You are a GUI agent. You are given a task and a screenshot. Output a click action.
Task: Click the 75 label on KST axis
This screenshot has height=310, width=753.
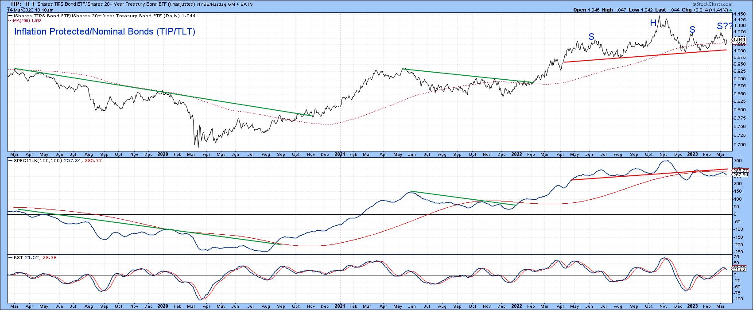737,258
